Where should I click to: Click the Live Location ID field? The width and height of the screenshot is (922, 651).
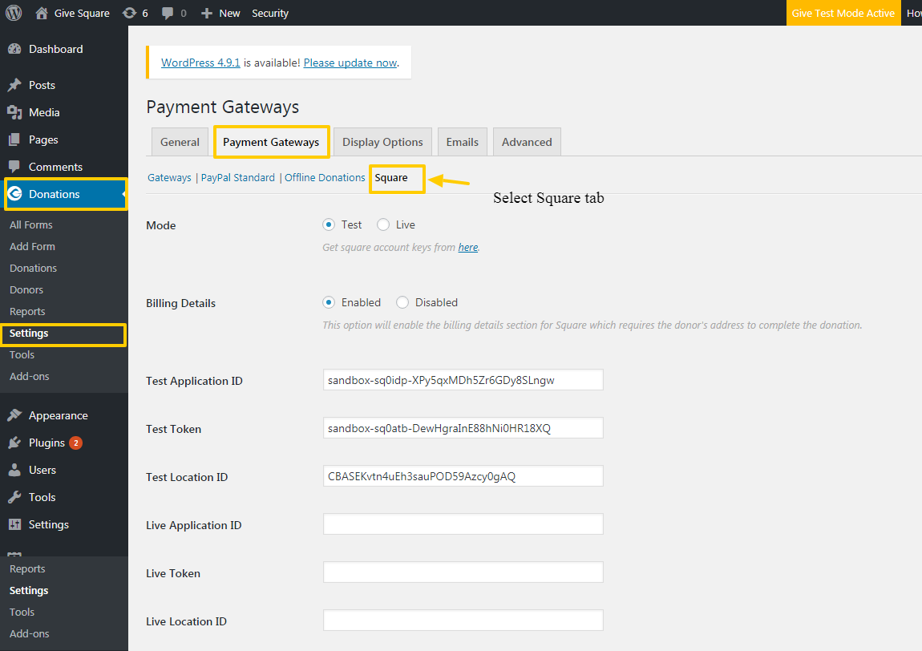[x=463, y=621]
